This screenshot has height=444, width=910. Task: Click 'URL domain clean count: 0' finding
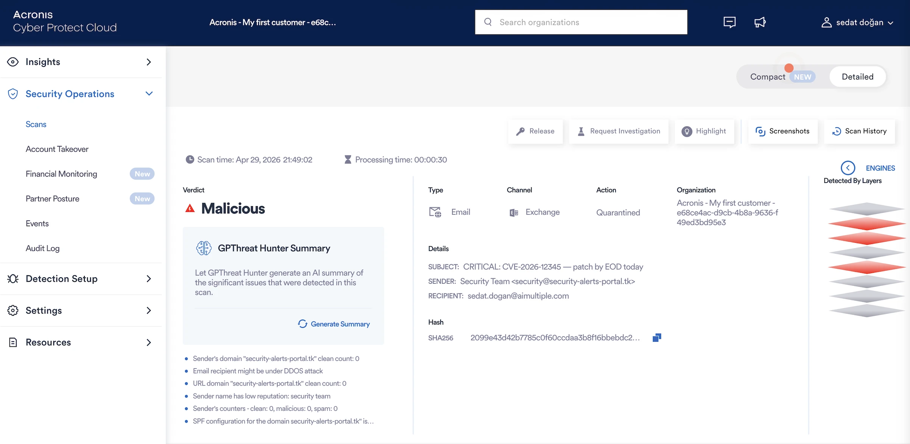click(x=270, y=383)
